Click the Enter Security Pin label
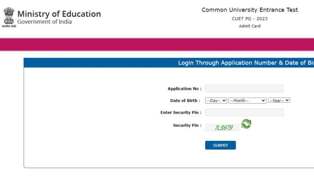This screenshot has width=314, height=176. coord(181,112)
